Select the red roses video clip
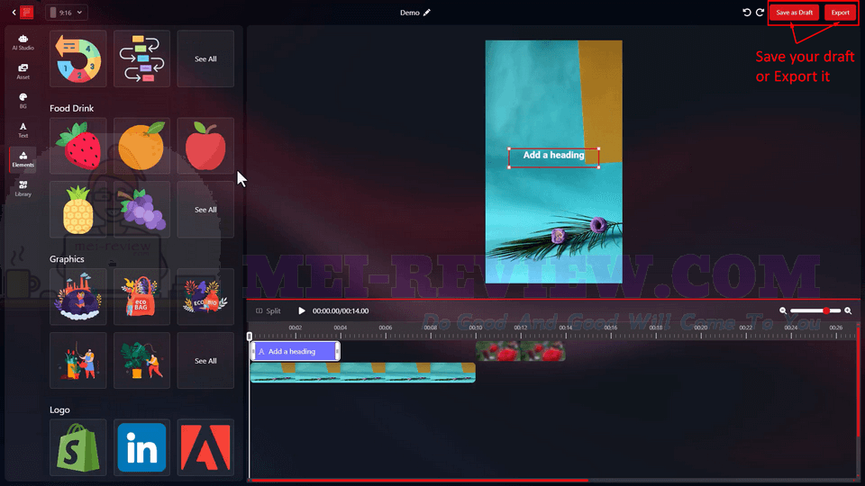This screenshot has width=865, height=486. pos(520,351)
